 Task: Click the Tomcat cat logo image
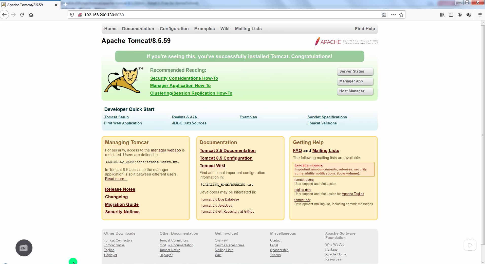(123, 80)
